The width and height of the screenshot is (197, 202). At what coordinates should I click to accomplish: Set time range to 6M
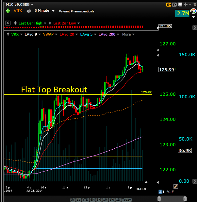click(x=92, y=200)
